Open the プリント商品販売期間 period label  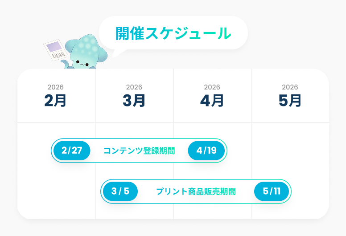pyautogui.click(x=196, y=191)
